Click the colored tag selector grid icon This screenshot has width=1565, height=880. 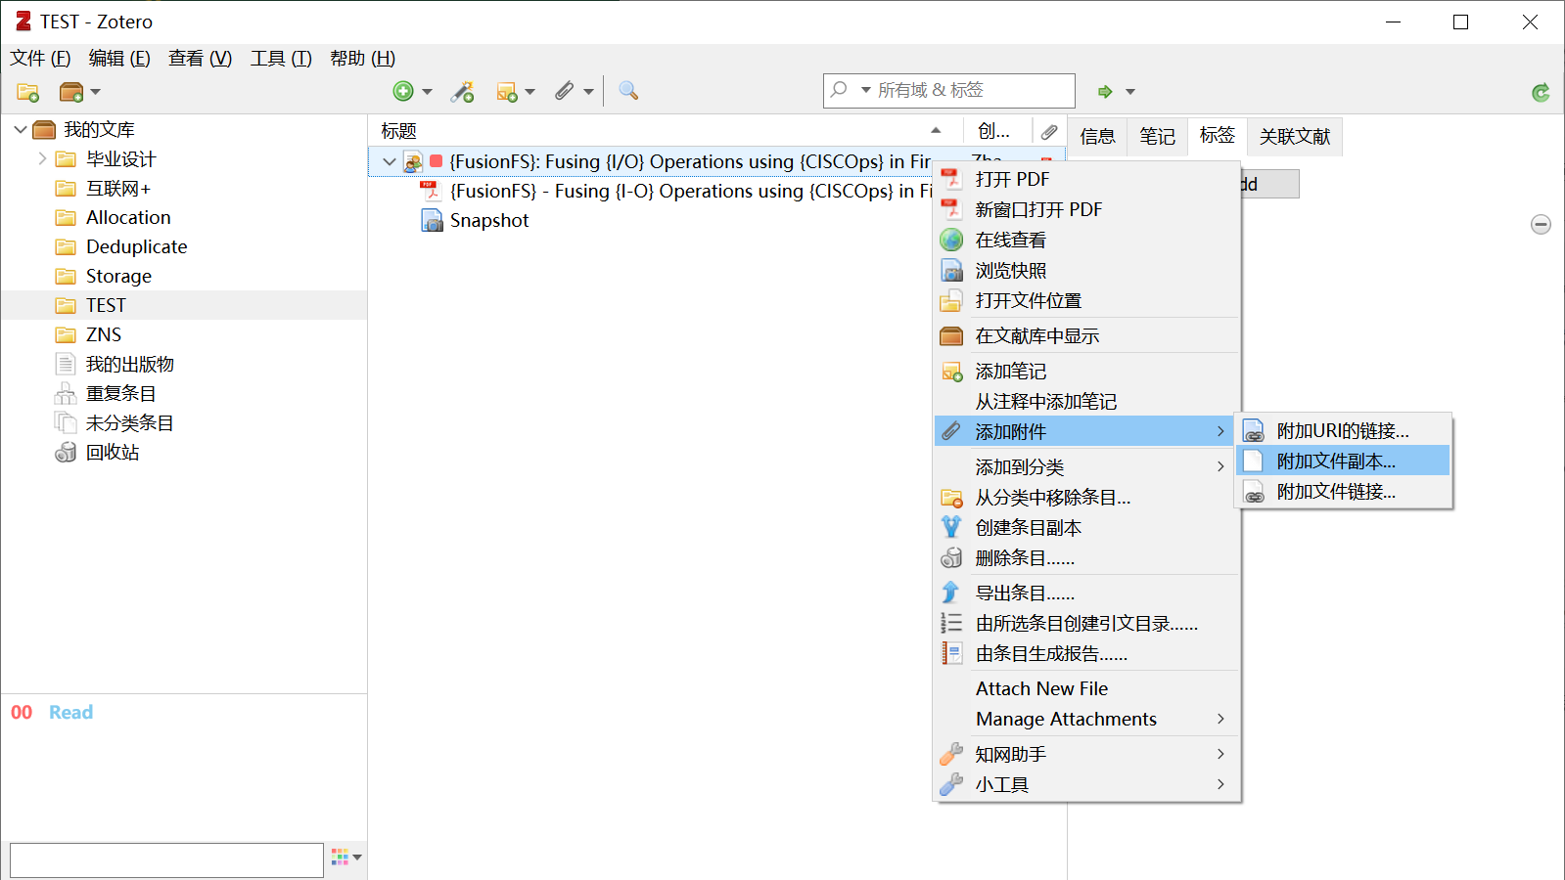pos(340,857)
